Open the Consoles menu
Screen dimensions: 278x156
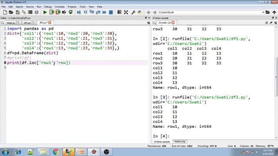point(60,7)
